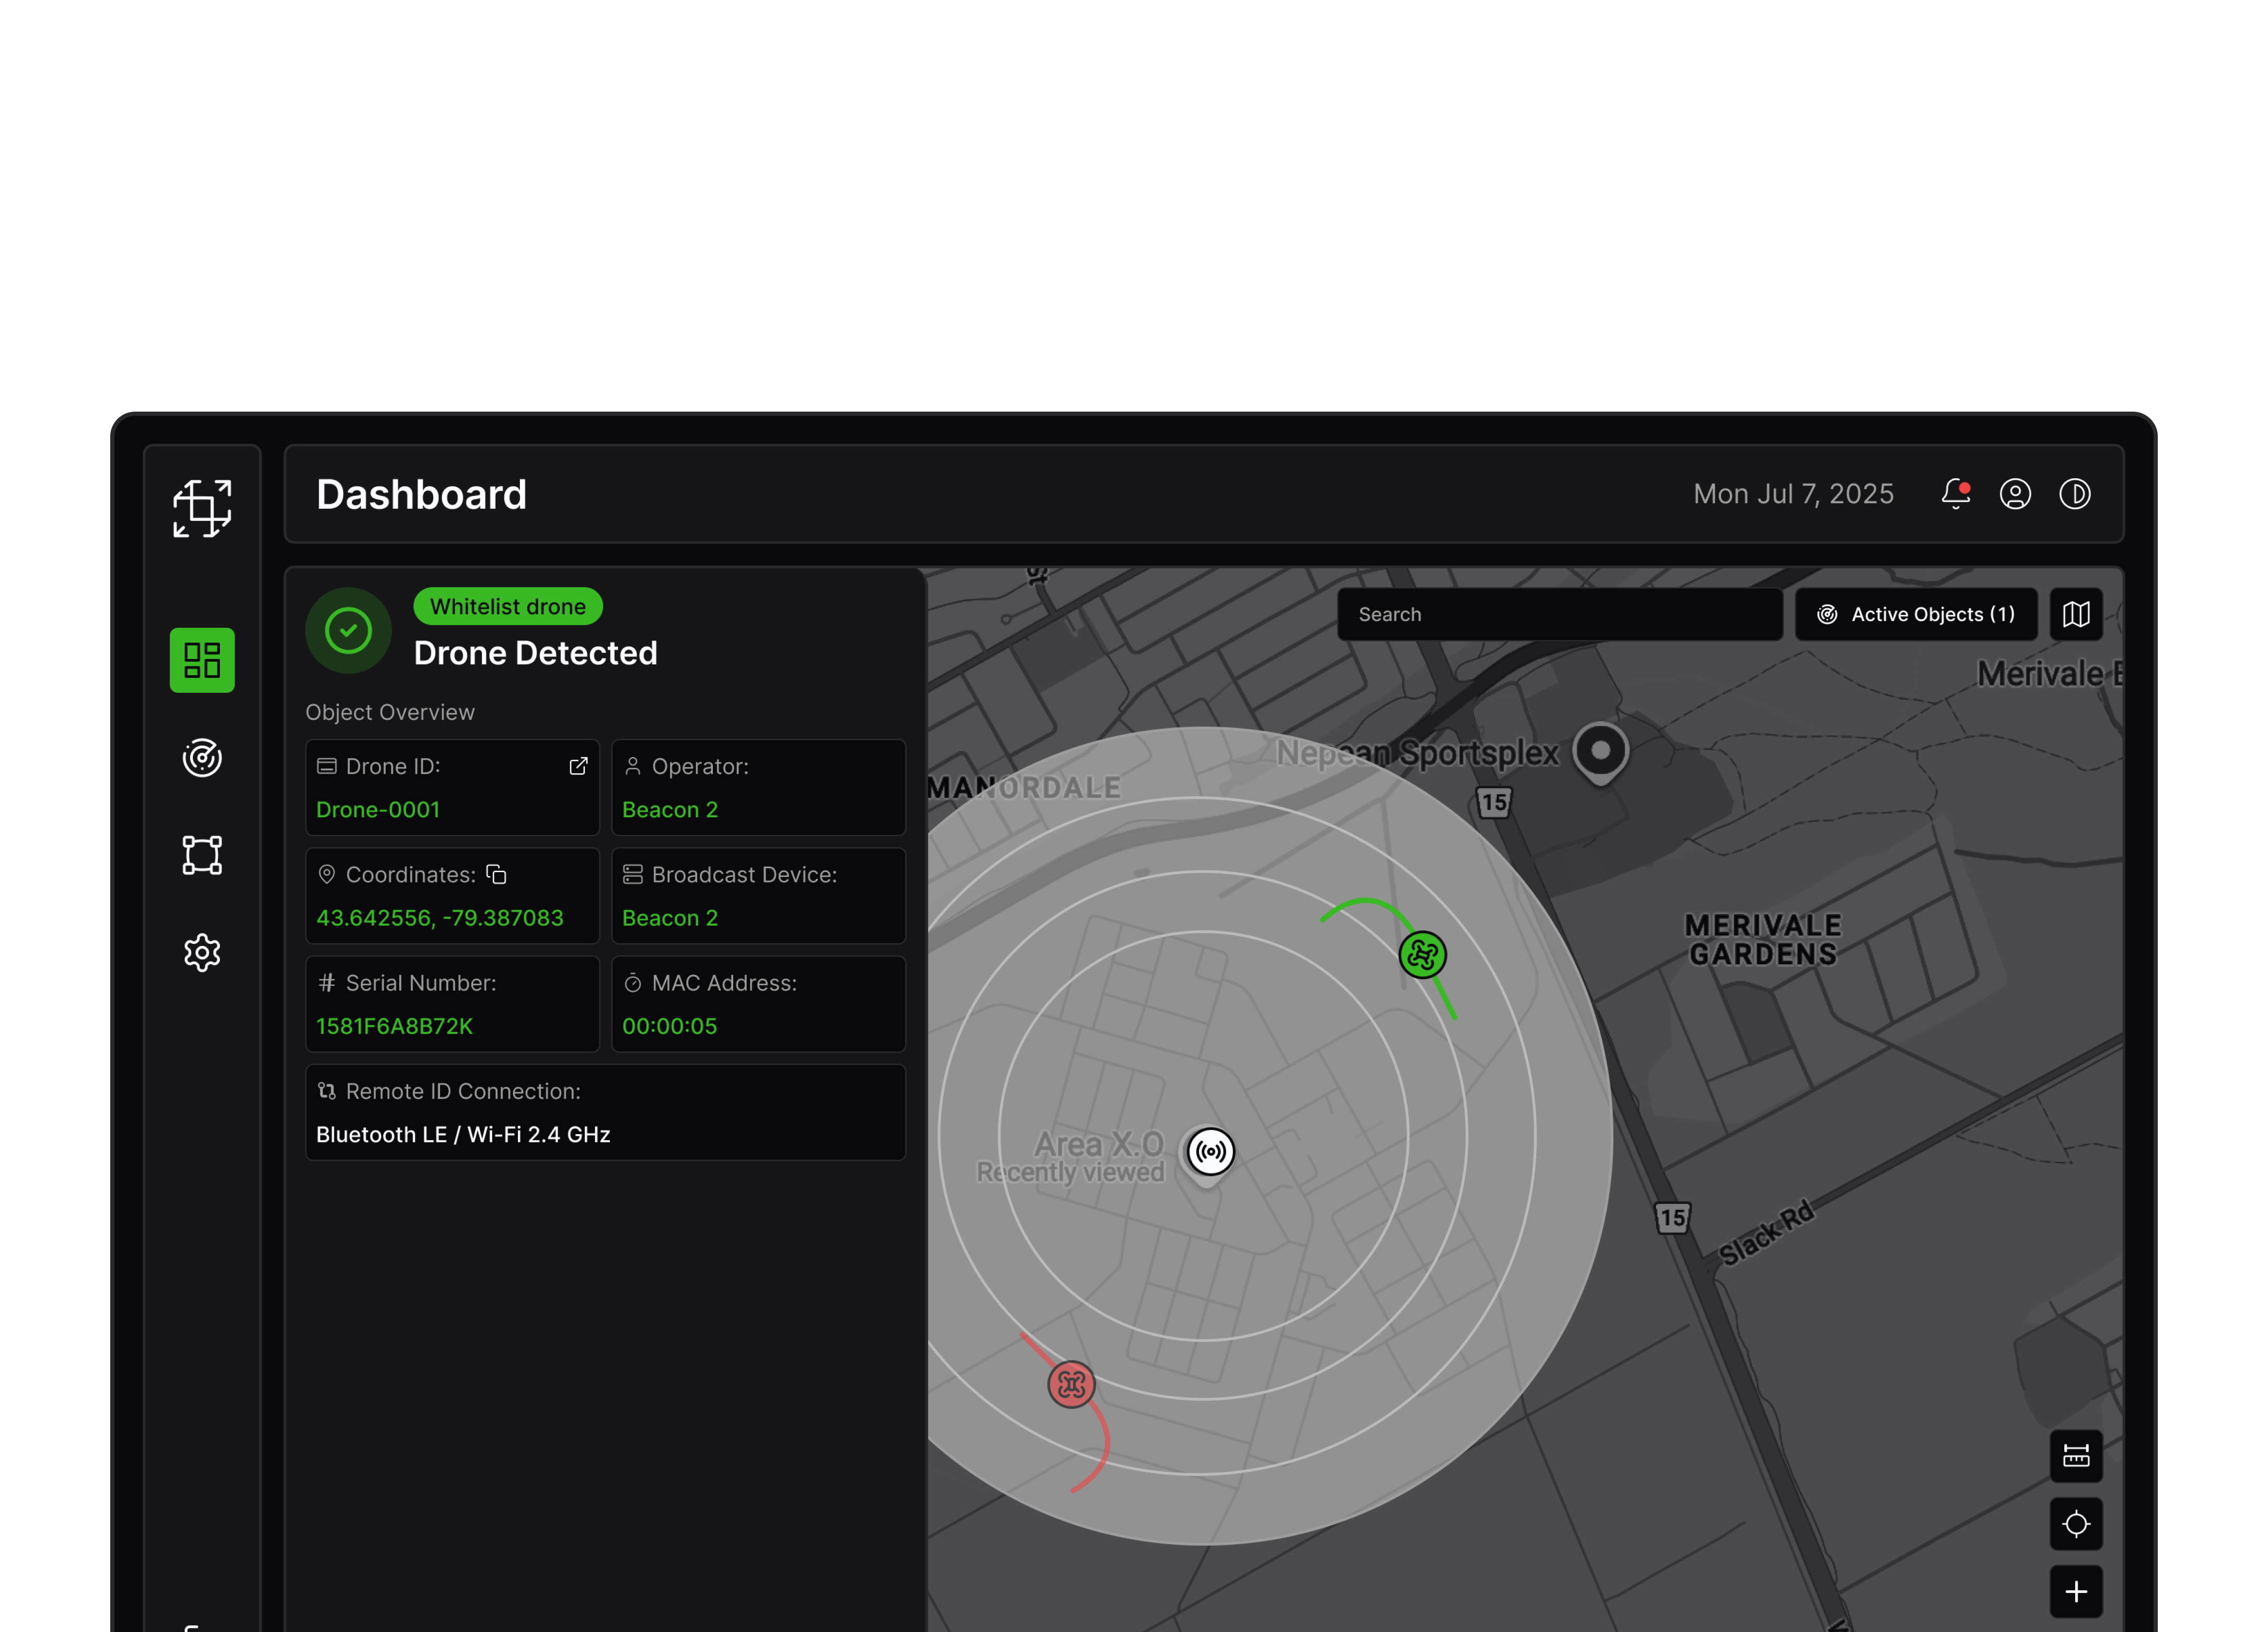The image size is (2268, 1632).
Task: Click the MAC Address value 00:00:05
Action: (669, 1026)
